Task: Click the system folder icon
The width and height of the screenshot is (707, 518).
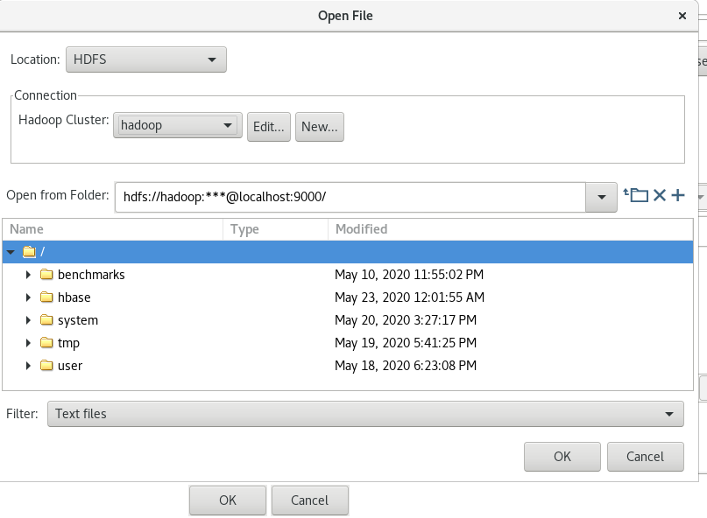Action: tap(46, 319)
